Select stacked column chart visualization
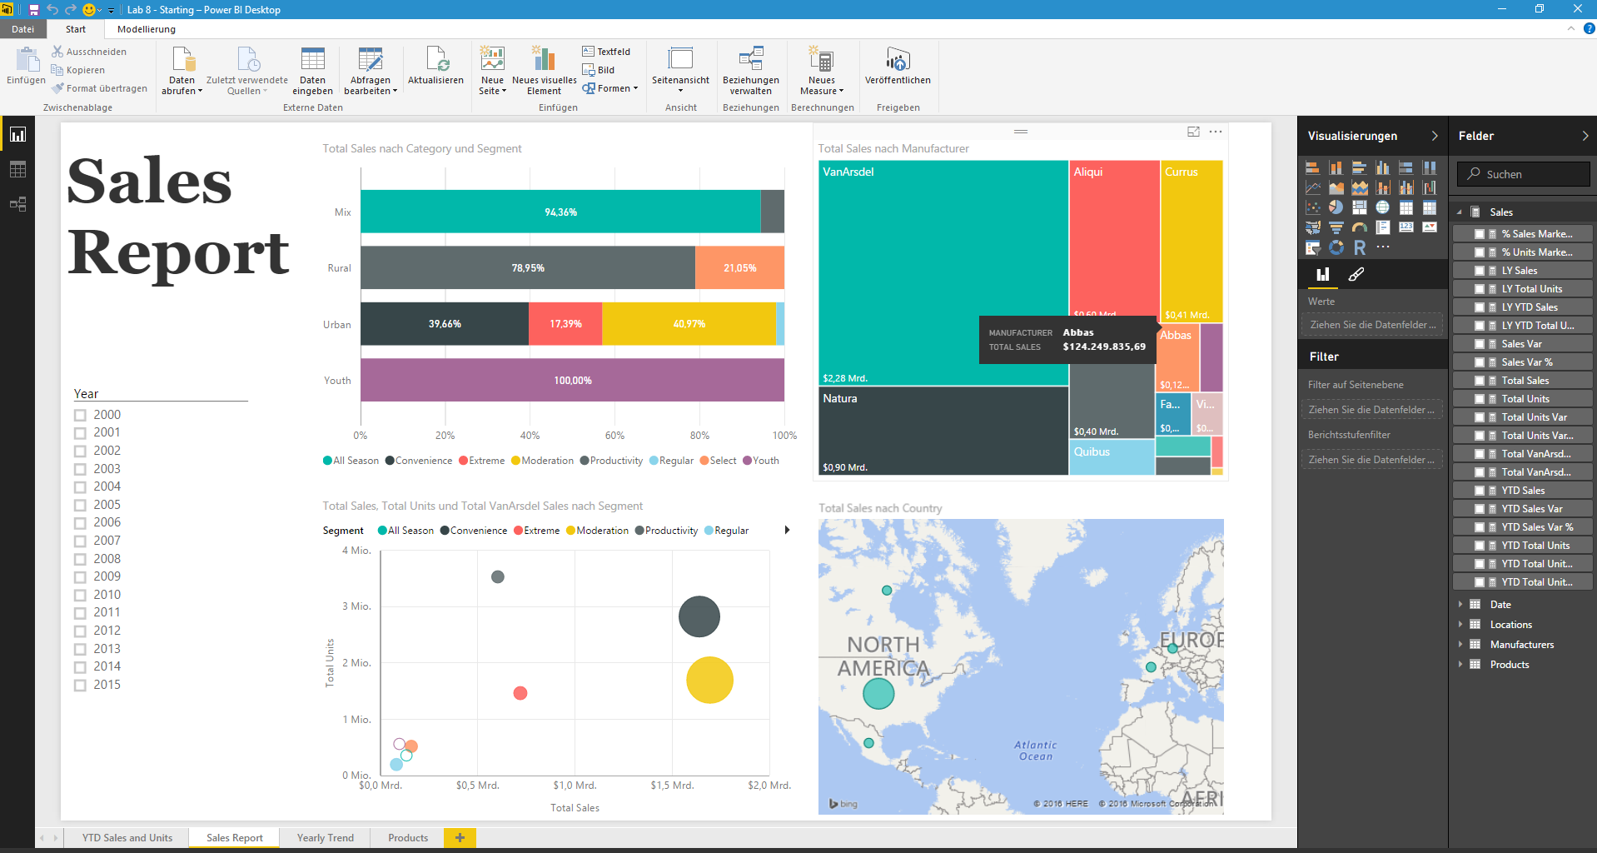 point(1336,167)
